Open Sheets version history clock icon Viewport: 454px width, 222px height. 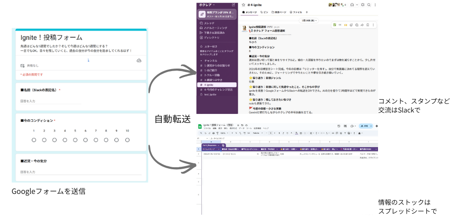339,126
